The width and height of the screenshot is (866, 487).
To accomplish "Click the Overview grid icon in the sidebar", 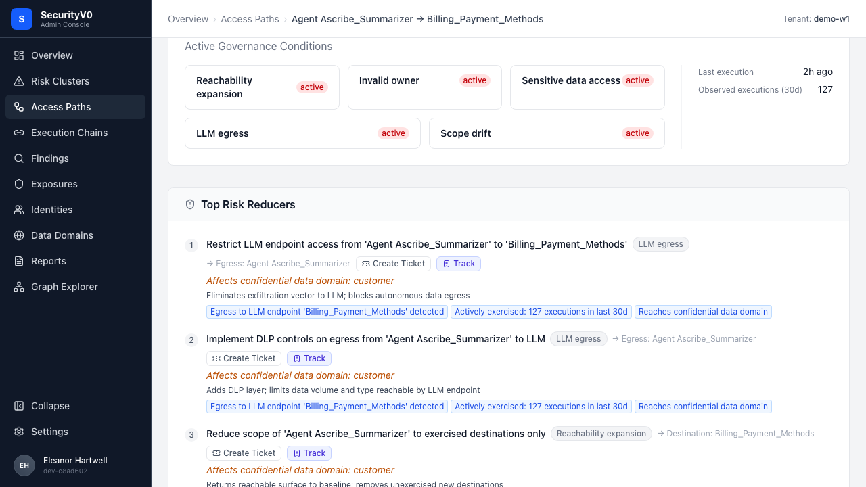I will tap(19, 55).
